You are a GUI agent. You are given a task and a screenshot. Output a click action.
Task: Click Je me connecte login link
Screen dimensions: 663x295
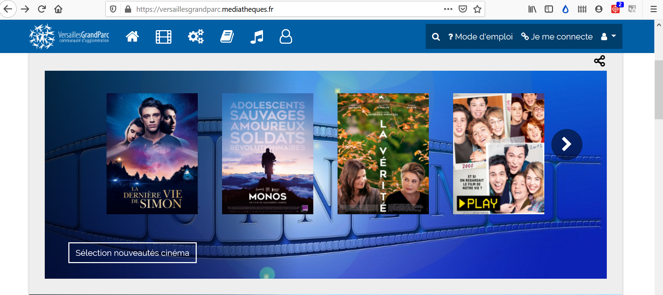tap(557, 36)
